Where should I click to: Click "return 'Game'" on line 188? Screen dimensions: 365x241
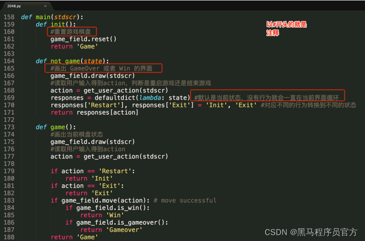tap(74, 237)
